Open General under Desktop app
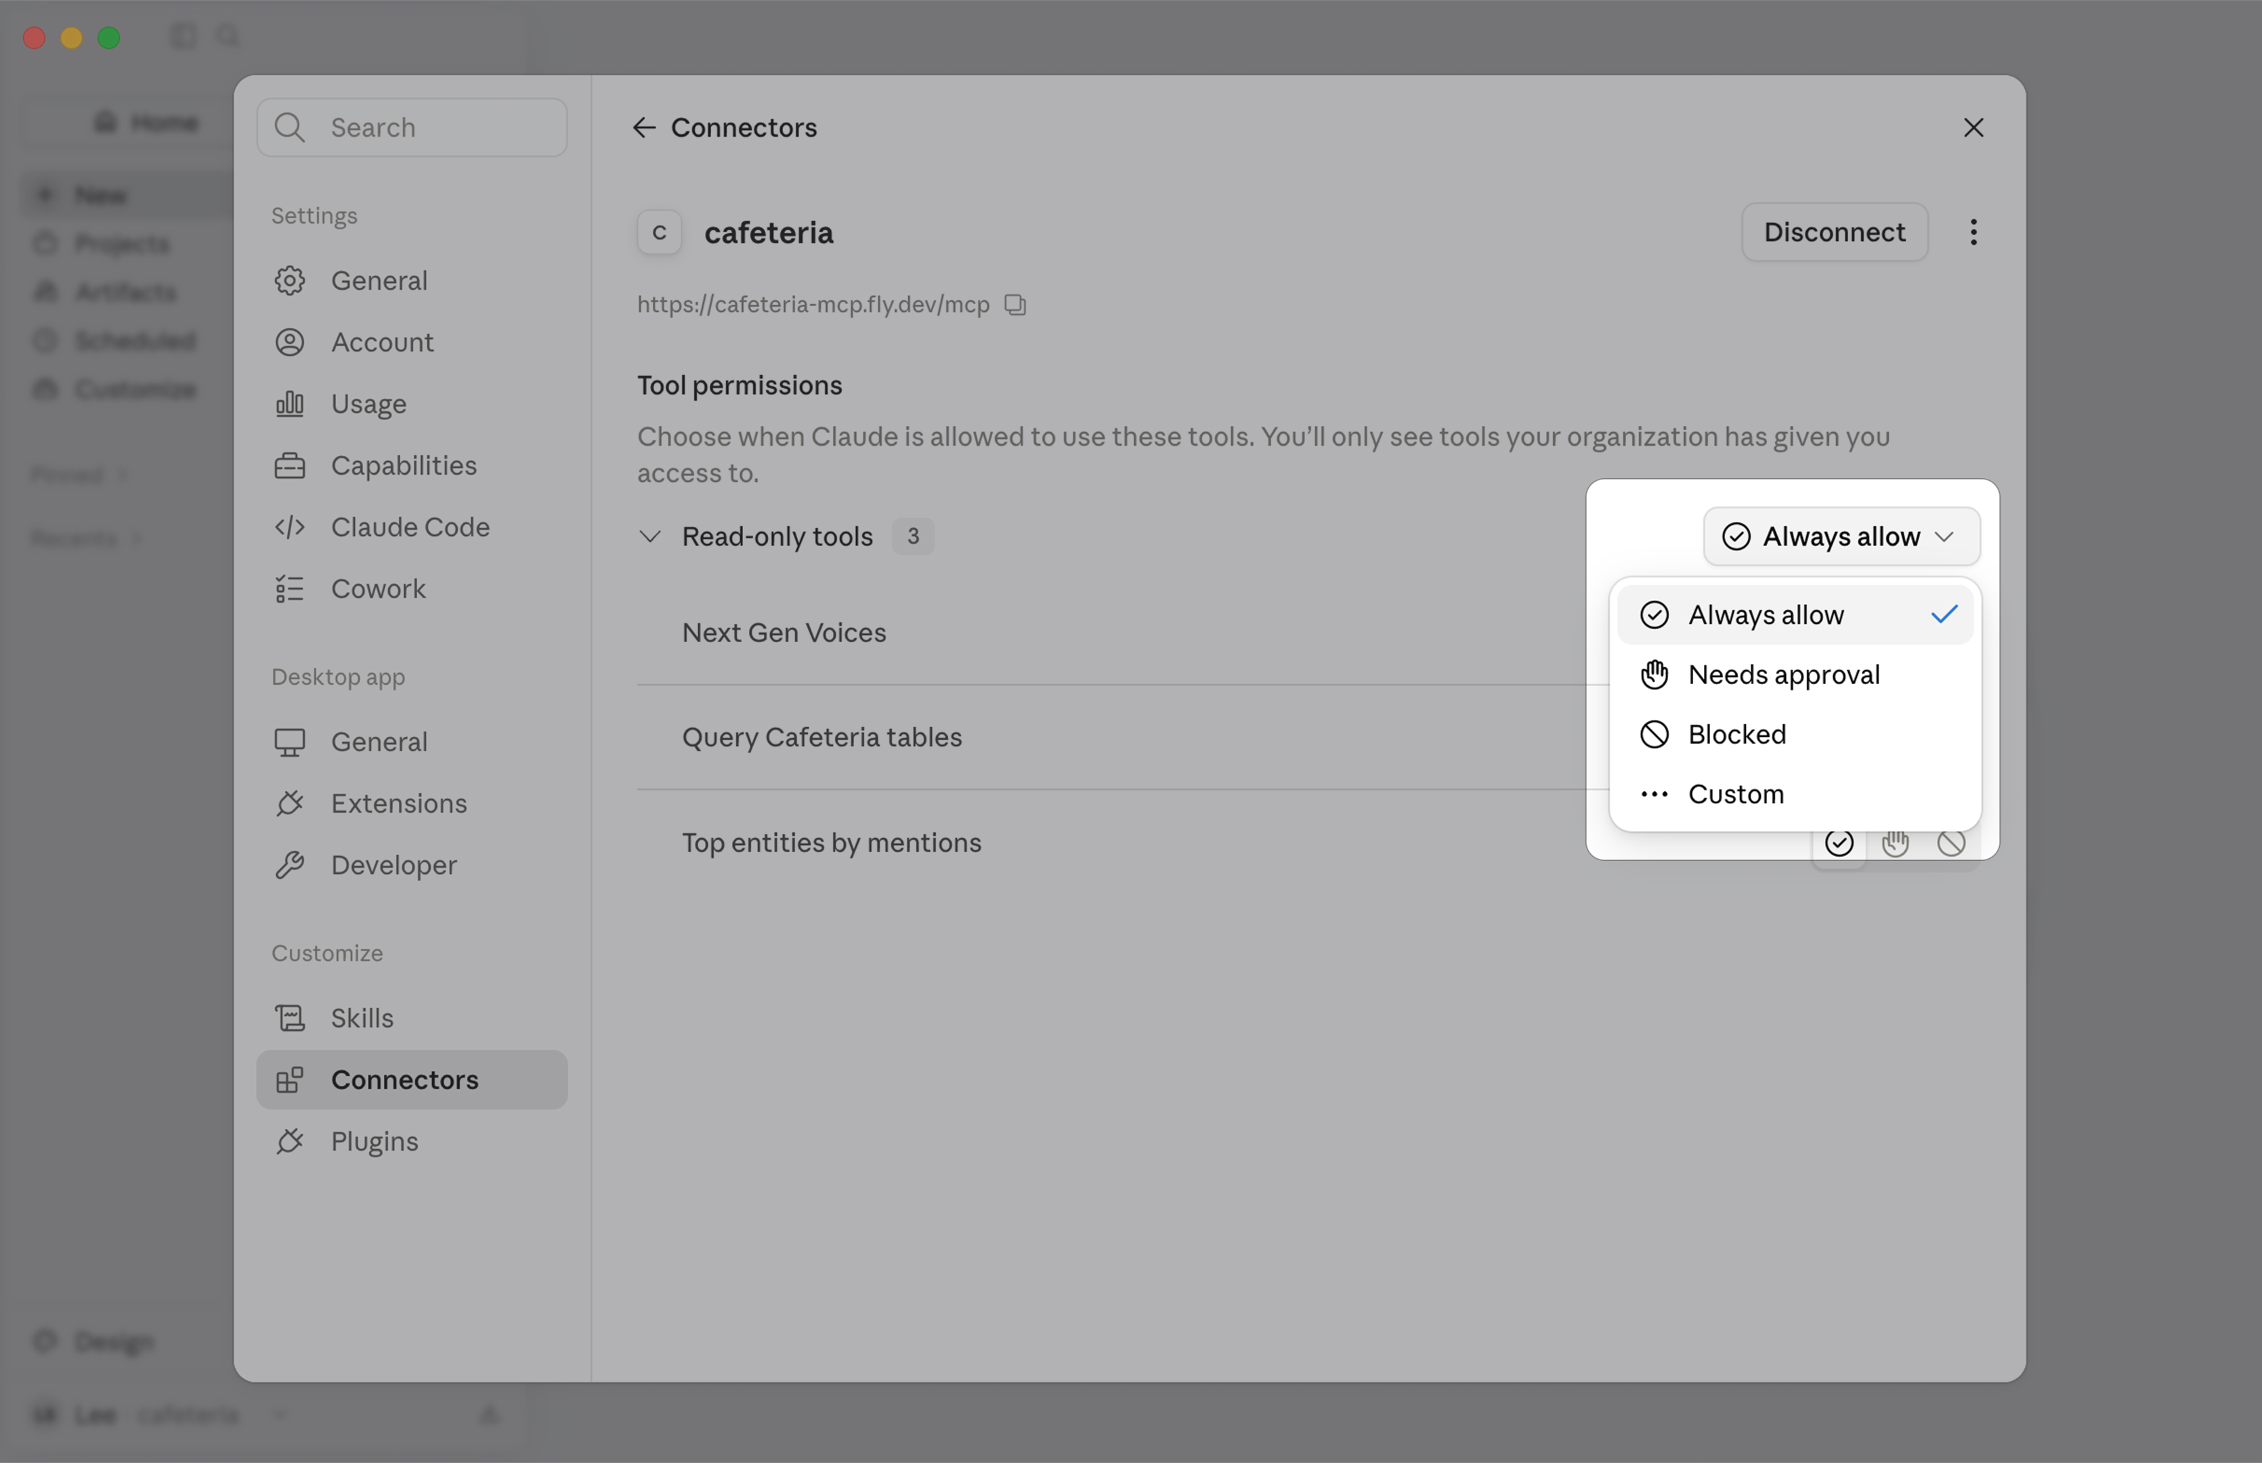2262x1463 pixels. pyautogui.click(x=412, y=742)
